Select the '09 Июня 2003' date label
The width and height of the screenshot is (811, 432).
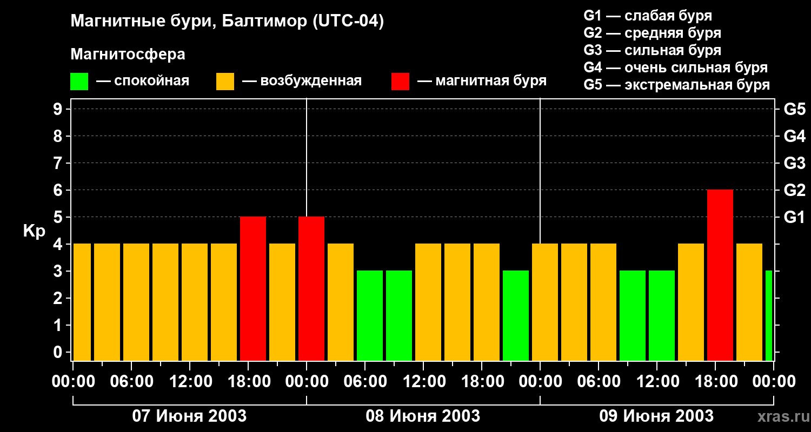click(x=656, y=416)
